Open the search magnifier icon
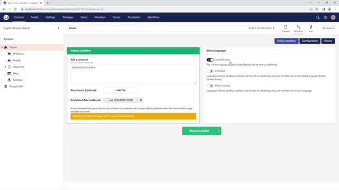 pos(318,17)
